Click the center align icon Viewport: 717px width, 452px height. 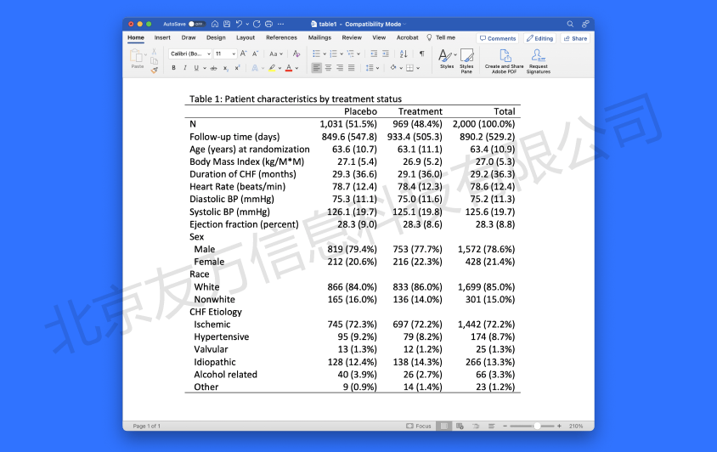(328, 68)
